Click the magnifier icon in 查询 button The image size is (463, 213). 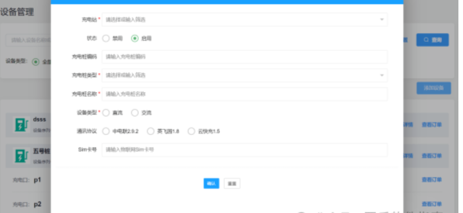[x=426, y=40]
